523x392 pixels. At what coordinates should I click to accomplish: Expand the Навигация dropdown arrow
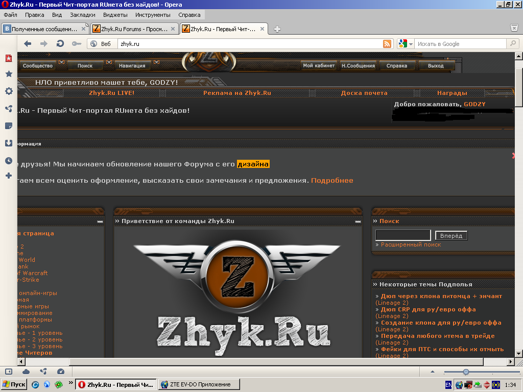pyautogui.click(x=156, y=62)
